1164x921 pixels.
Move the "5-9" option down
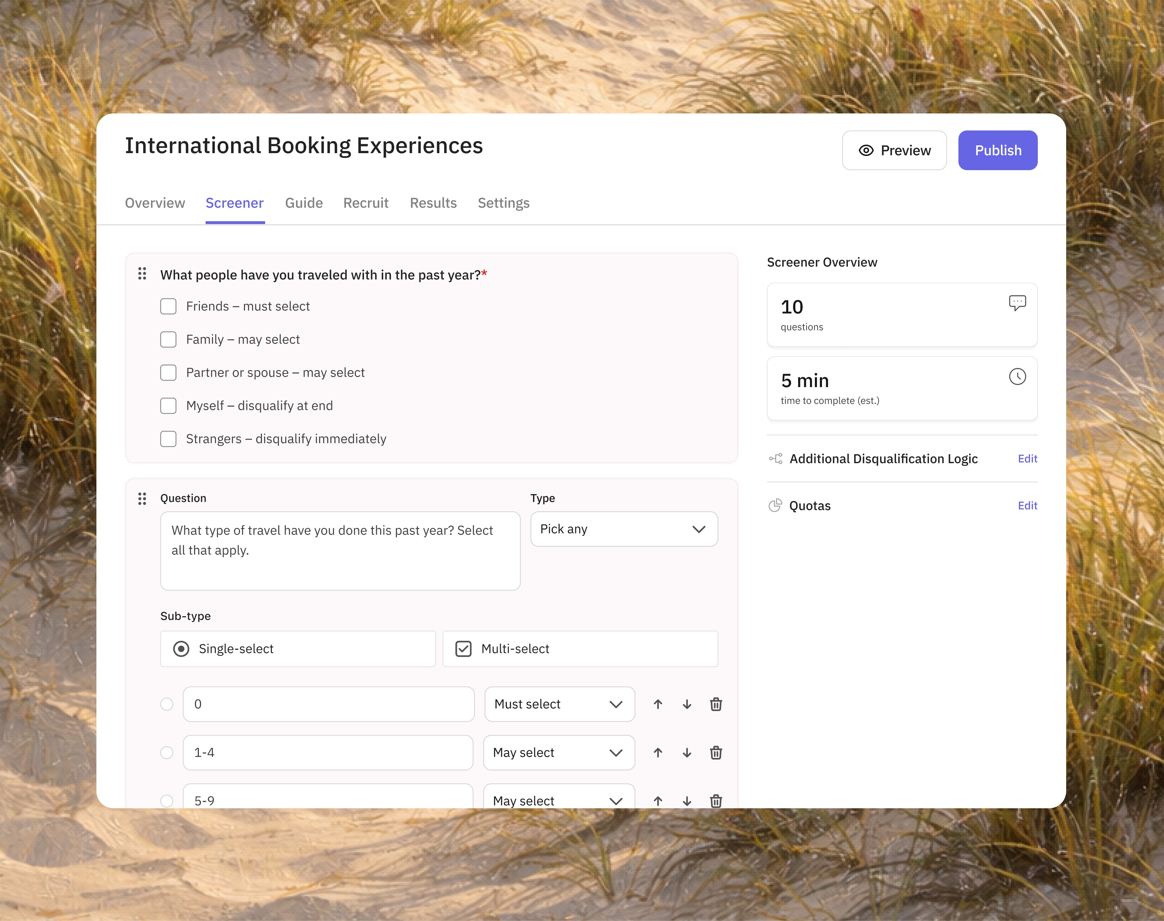point(687,801)
